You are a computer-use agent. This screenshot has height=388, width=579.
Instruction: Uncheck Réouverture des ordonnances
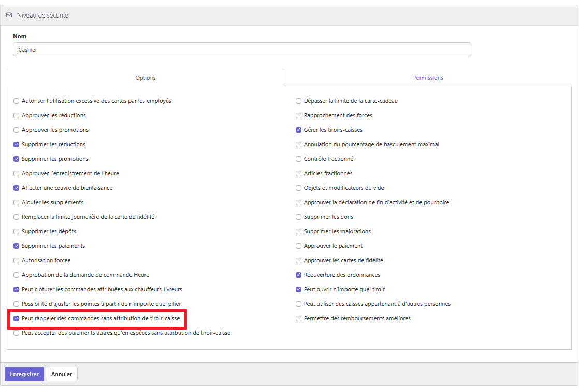[298, 275]
